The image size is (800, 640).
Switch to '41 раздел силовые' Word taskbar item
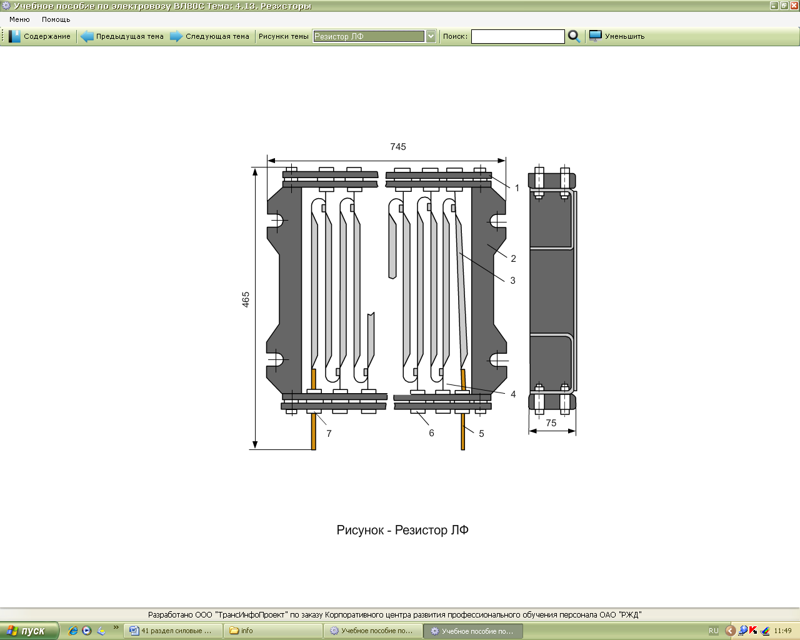point(173,631)
